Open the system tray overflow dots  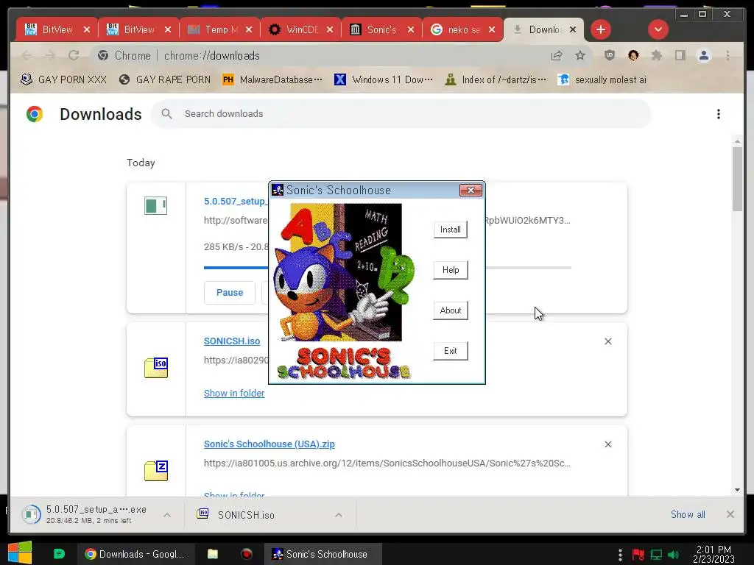(620, 555)
